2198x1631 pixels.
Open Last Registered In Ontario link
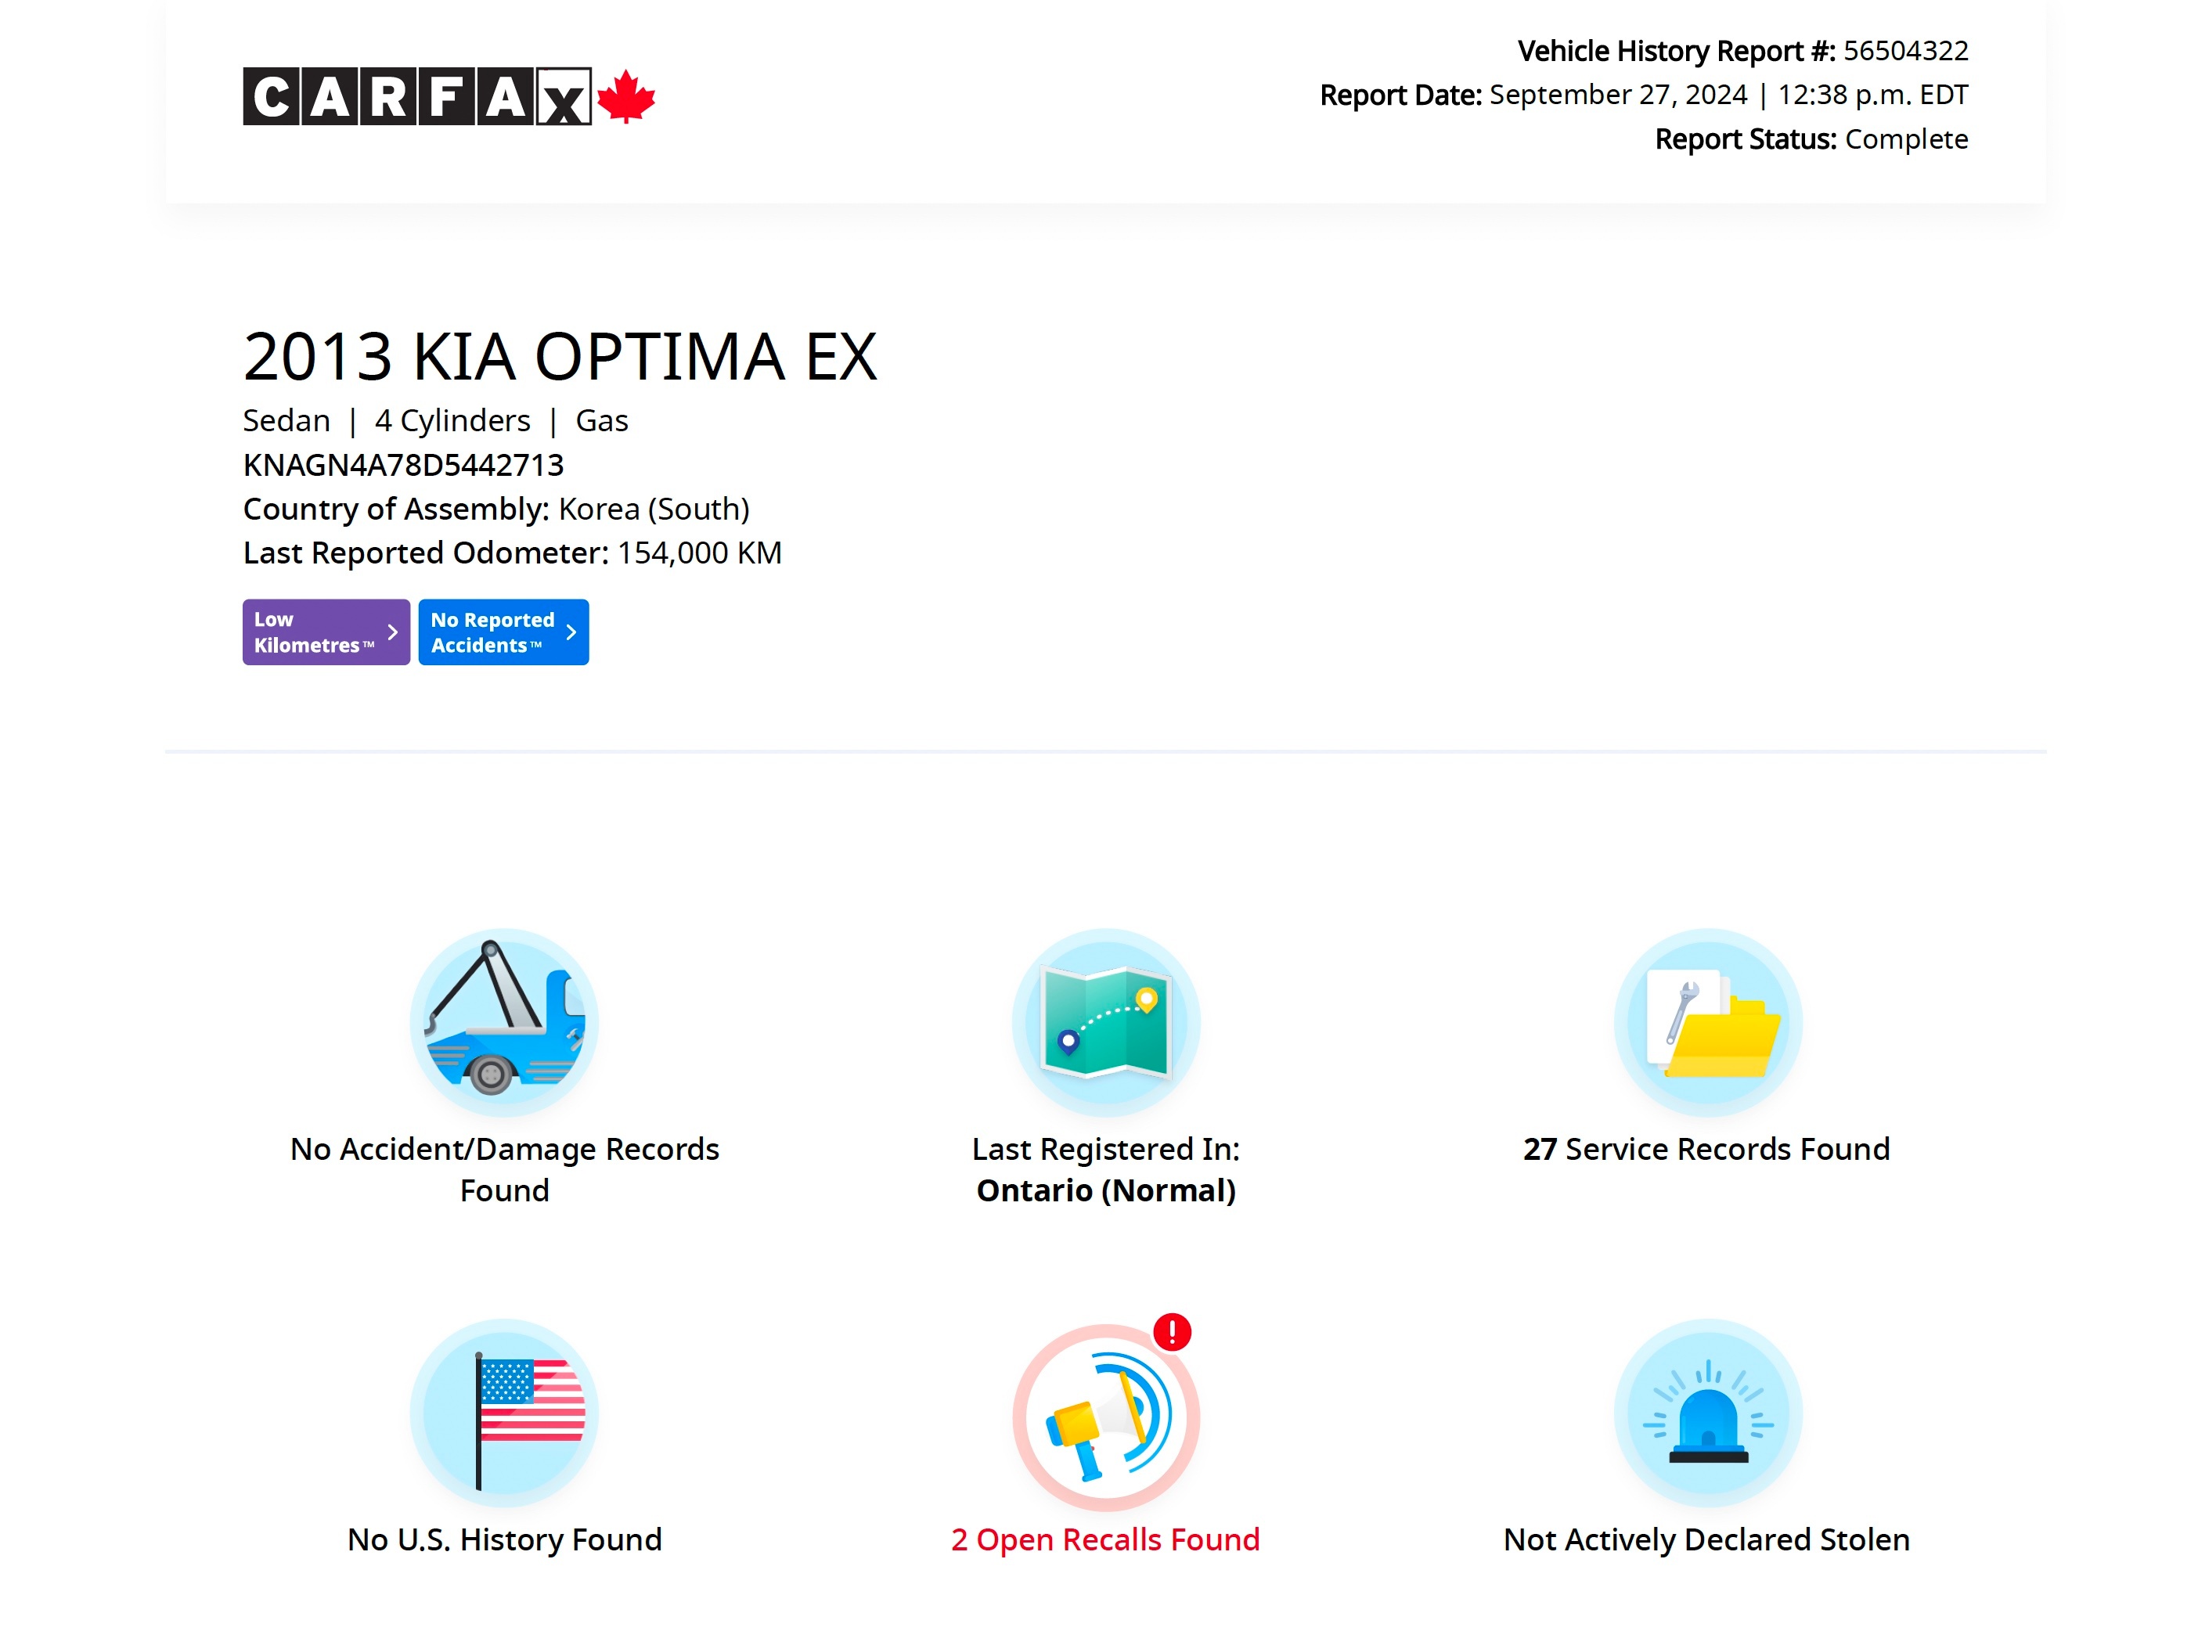[1106, 1170]
